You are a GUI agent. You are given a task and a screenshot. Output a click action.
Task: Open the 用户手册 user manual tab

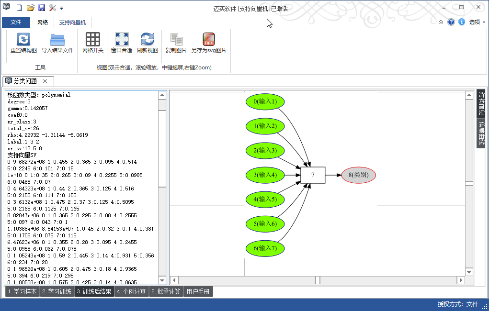pos(198,291)
